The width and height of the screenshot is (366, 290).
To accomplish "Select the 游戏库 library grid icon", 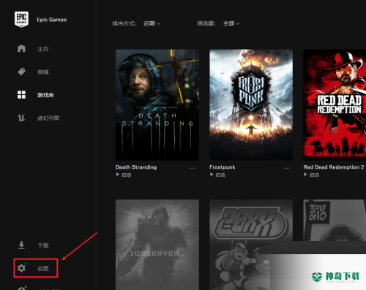I will (x=21, y=95).
